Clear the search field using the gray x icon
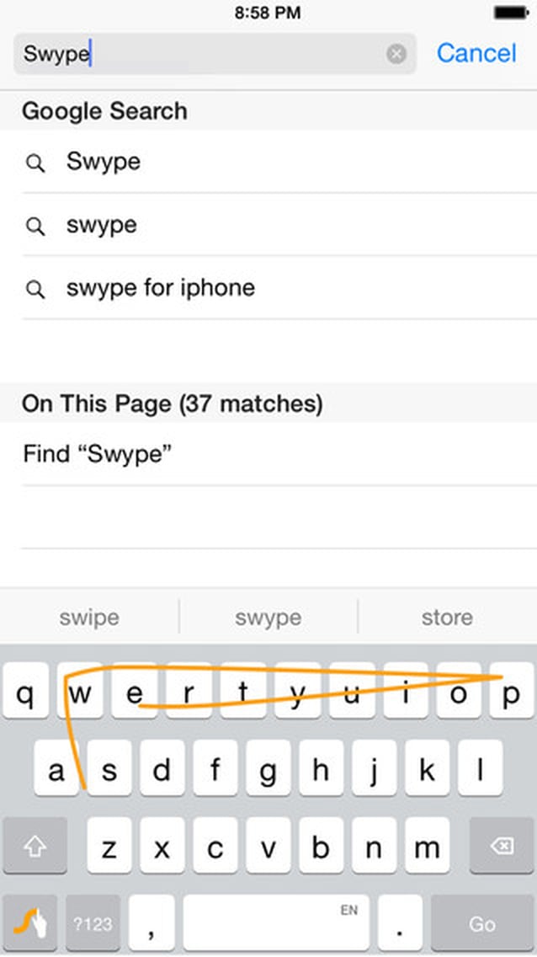This screenshot has width=537, height=957. click(x=395, y=53)
